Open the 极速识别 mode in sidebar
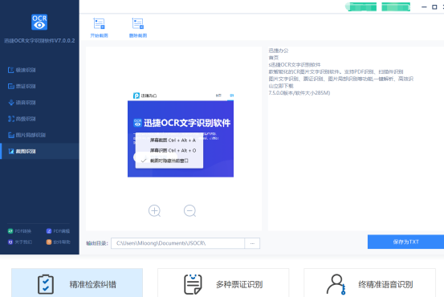Image resolution: width=444 pixels, height=297 pixels. coord(22,70)
